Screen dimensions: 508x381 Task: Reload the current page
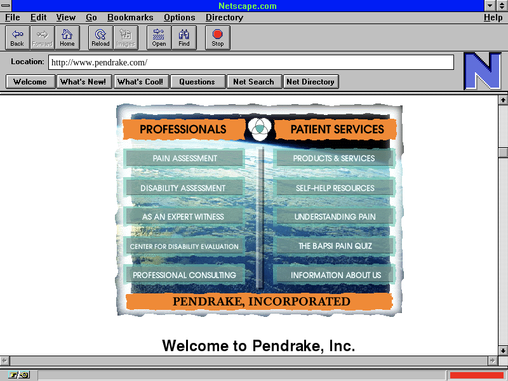(100, 38)
